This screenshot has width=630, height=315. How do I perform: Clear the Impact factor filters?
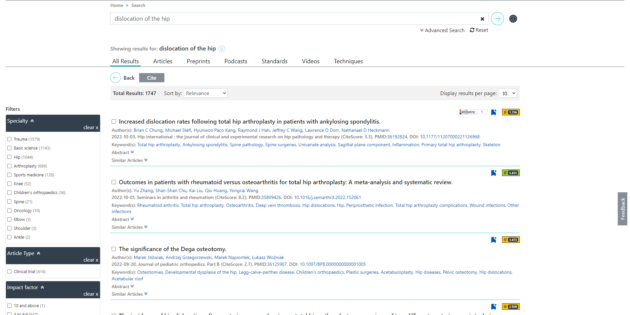coord(91,294)
